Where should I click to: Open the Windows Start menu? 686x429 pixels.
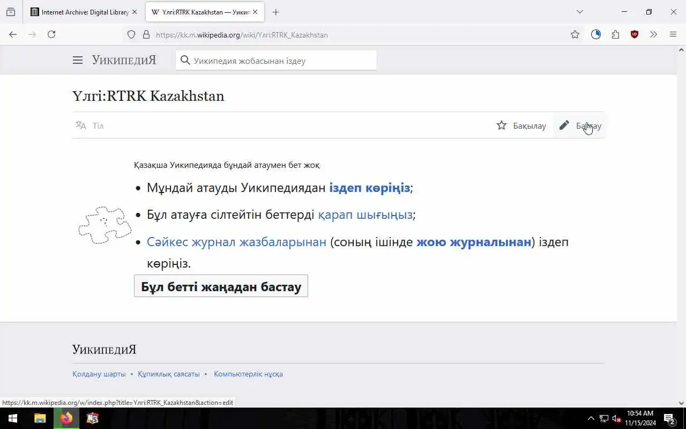(x=13, y=418)
